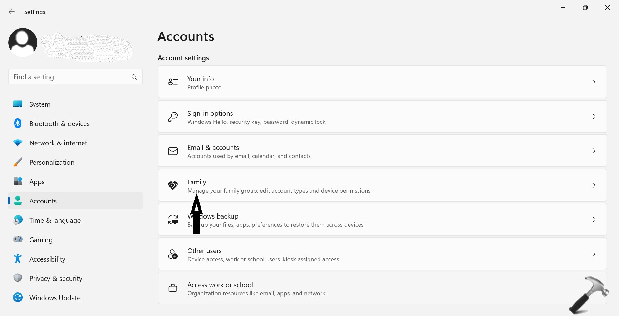The width and height of the screenshot is (619, 316).
Task: Click the Find a setting search box
Action: pos(69,77)
